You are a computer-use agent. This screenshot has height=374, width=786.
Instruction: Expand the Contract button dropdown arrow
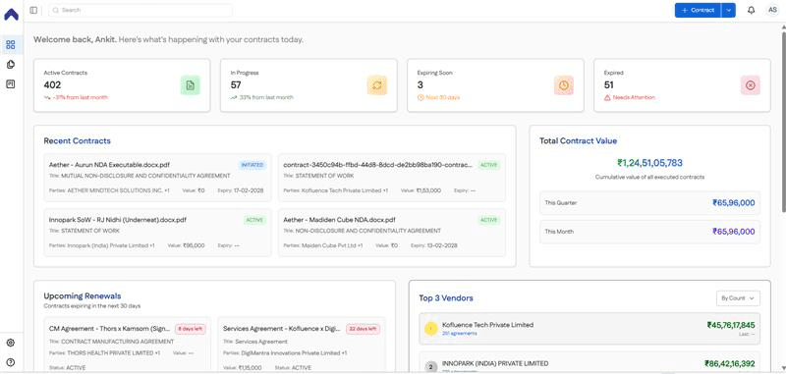(x=728, y=10)
